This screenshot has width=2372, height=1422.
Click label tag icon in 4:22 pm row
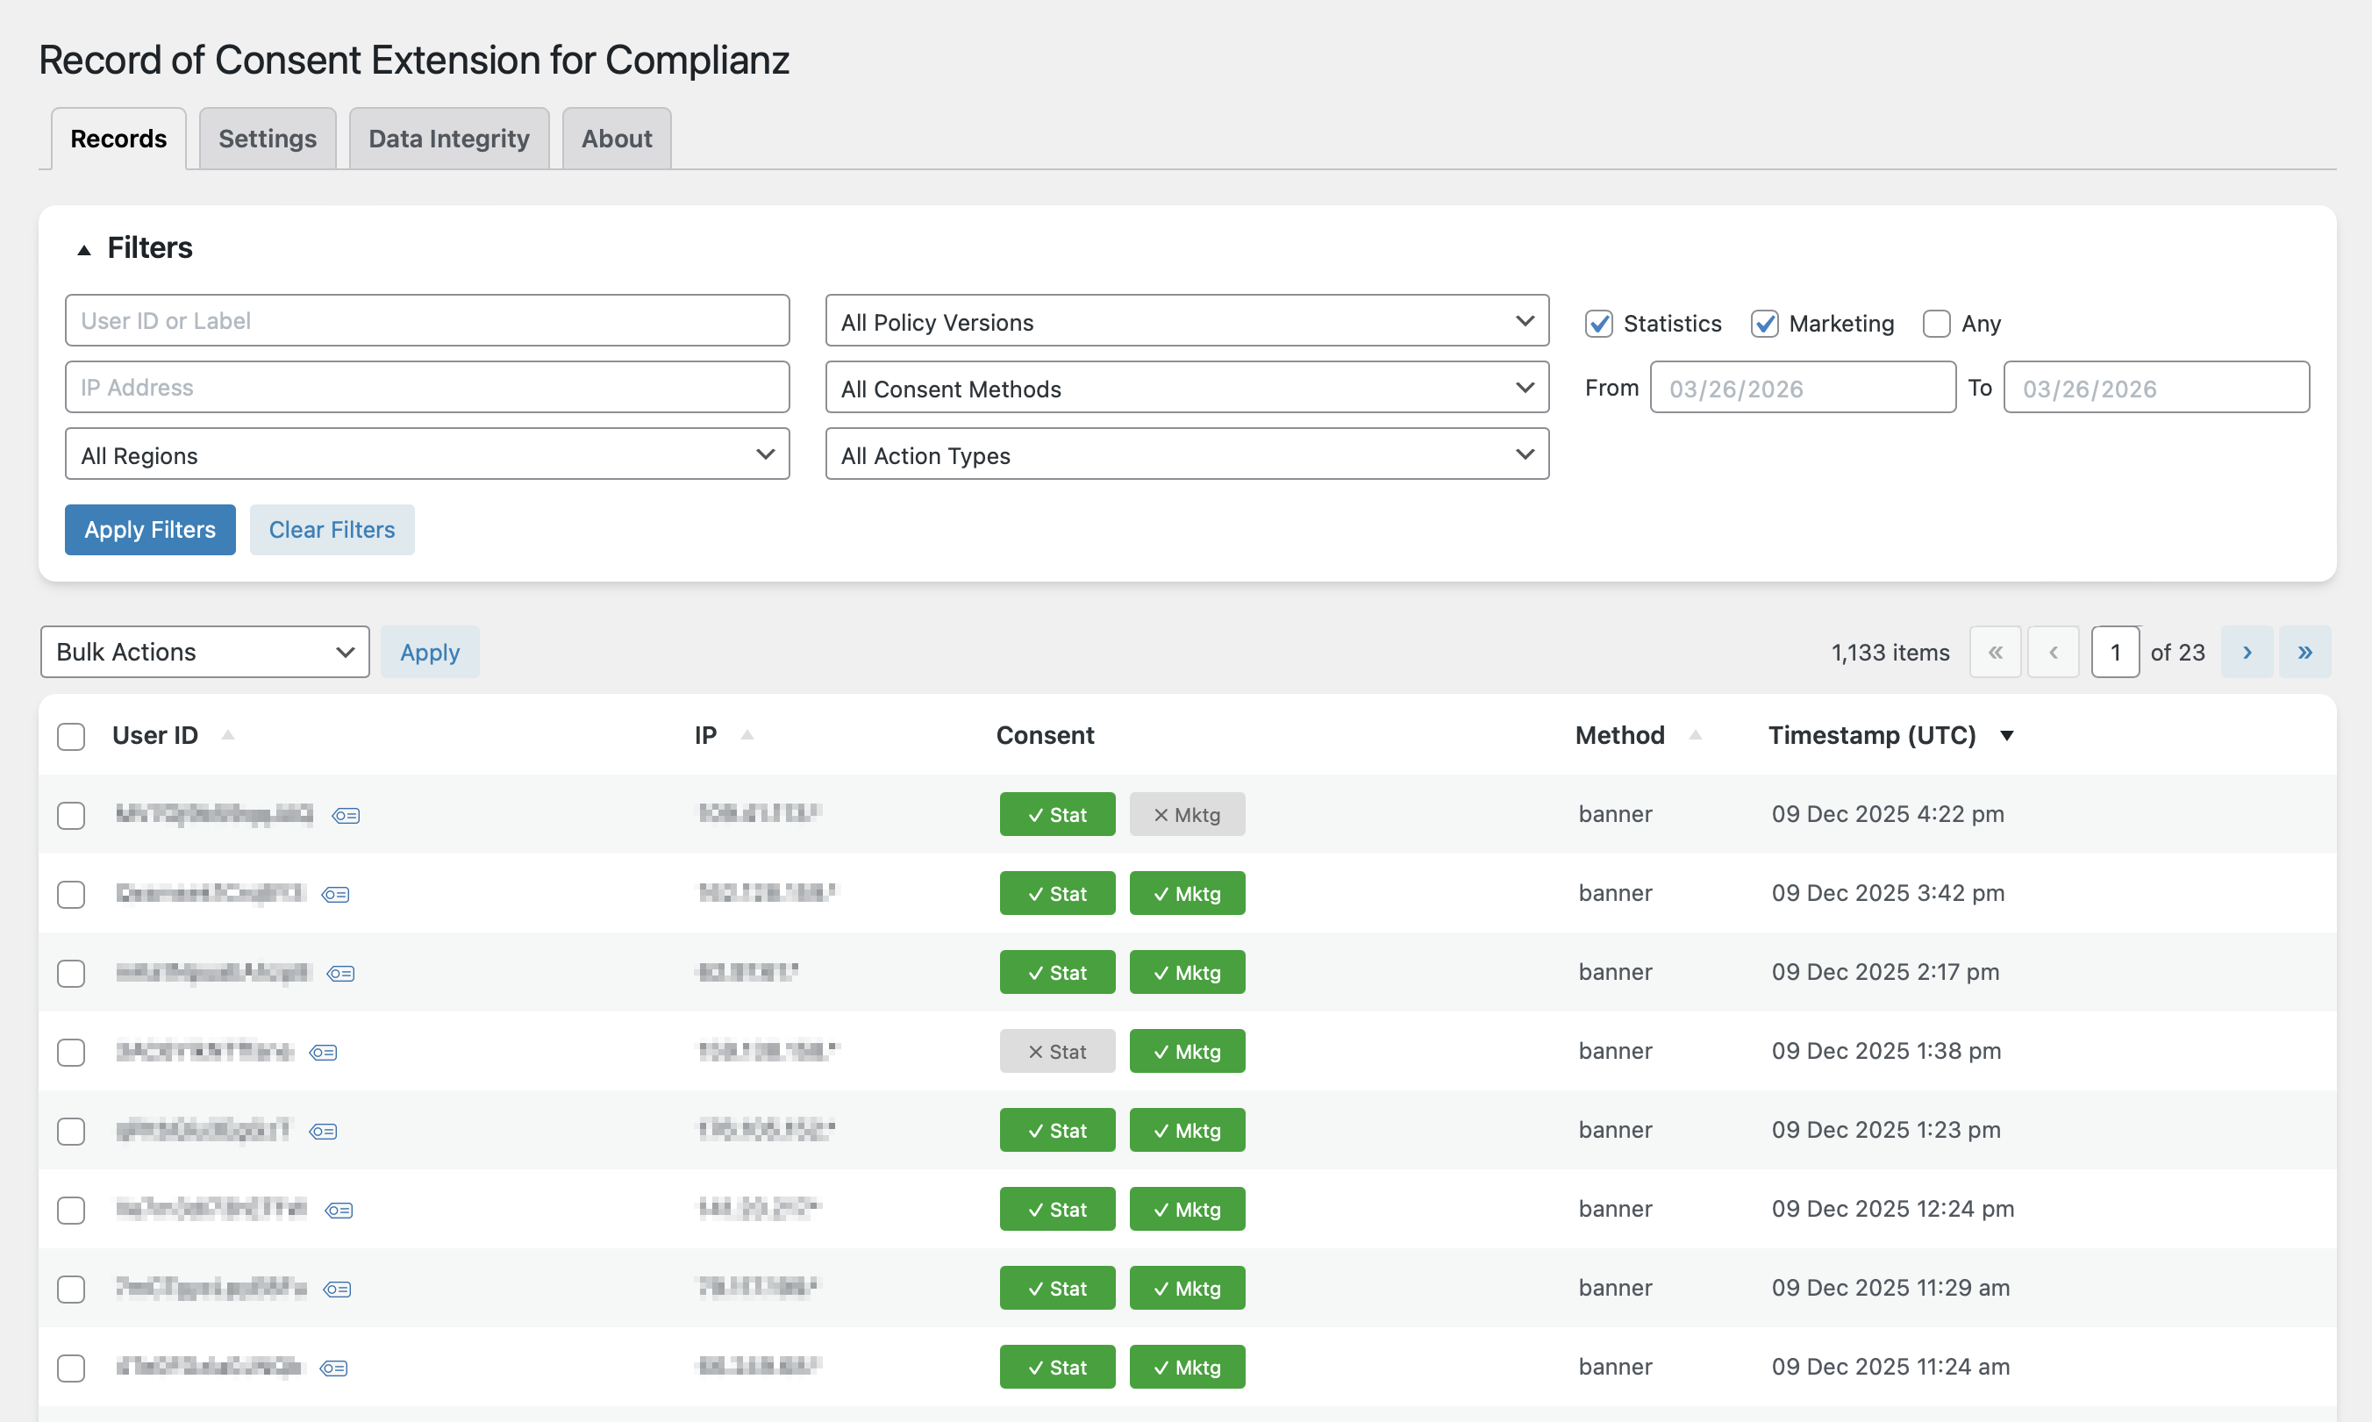click(346, 816)
